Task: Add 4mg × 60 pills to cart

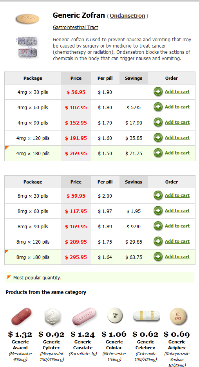Action: pos(177,107)
